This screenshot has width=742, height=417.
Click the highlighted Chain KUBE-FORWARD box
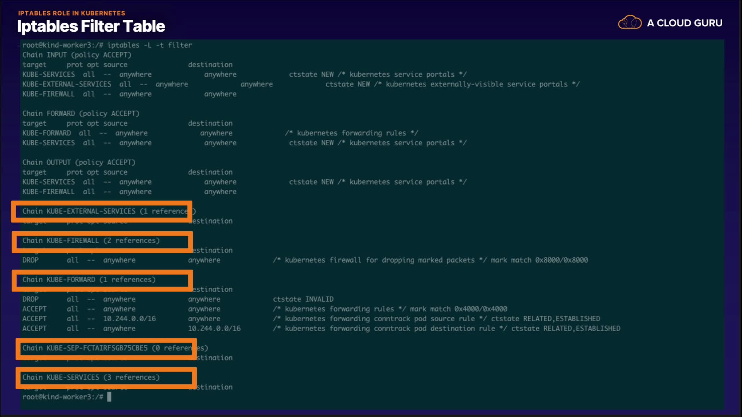coord(102,280)
